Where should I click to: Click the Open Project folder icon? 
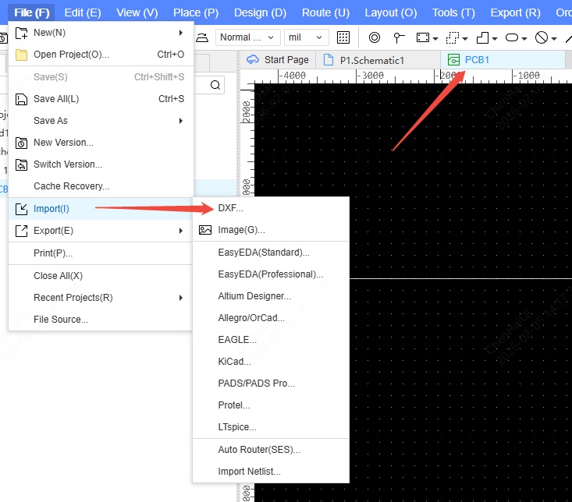[x=22, y=55]
